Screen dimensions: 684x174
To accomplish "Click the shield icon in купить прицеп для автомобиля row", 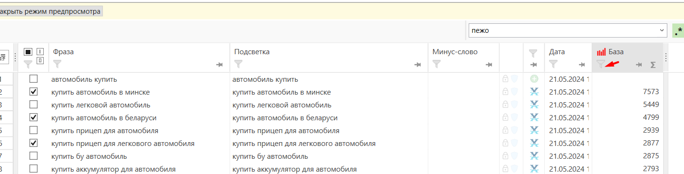I will [514, 130].
